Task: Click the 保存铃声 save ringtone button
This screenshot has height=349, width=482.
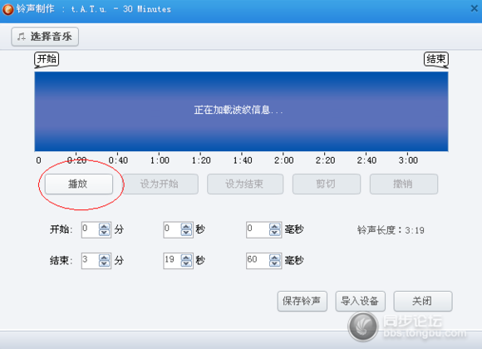Action: click(x=302, y=301)
